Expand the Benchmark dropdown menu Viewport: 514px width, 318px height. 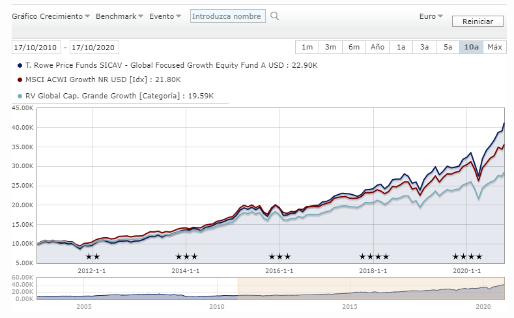[119, 16]
